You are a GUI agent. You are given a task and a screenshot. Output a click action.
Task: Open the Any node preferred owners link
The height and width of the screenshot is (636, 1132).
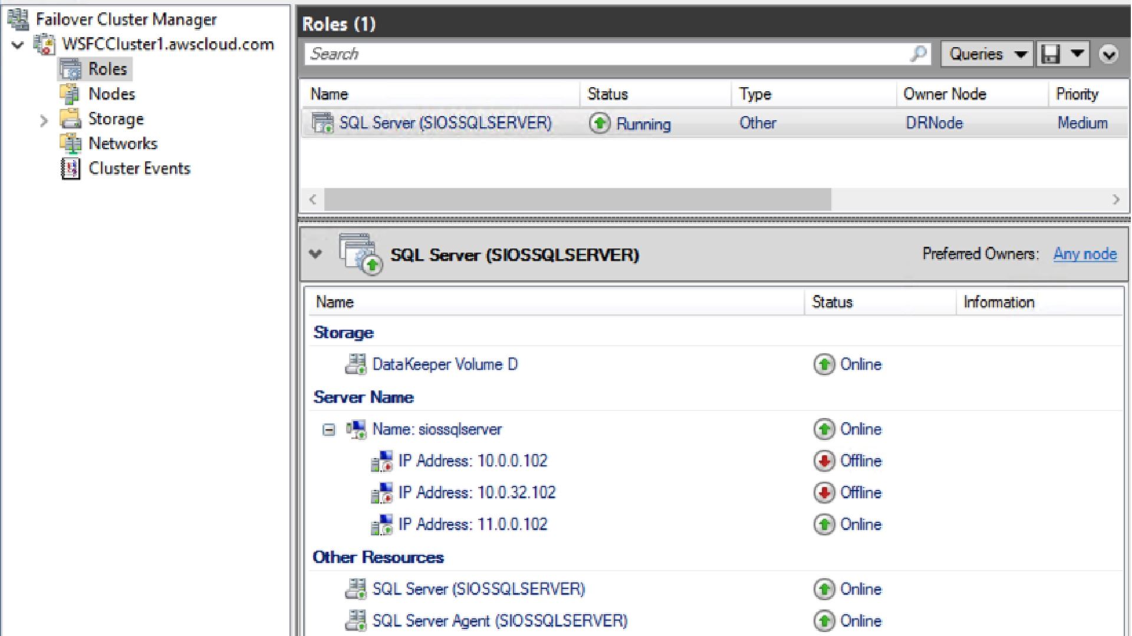[1084, 254]
